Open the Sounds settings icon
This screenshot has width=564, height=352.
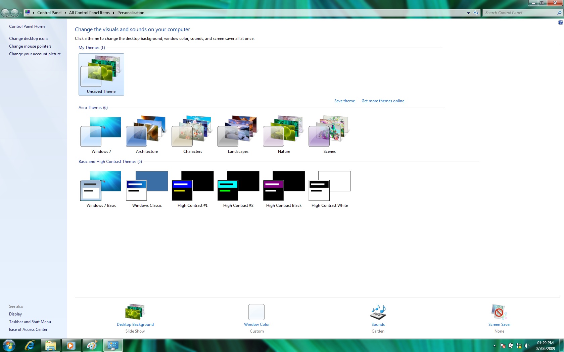(x=378, y=312)
